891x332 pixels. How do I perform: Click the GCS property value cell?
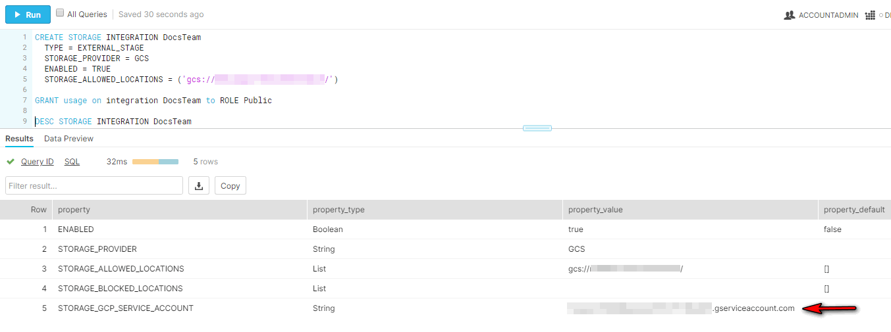(x=689, y=249)
